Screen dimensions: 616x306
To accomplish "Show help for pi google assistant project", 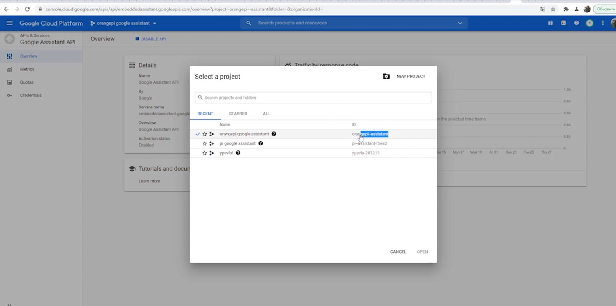I will coord(261,143).
